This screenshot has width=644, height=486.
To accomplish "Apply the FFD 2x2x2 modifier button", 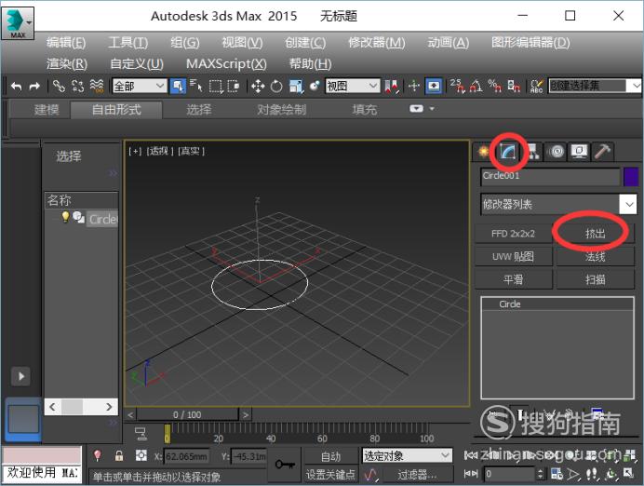I will [514, 234].
